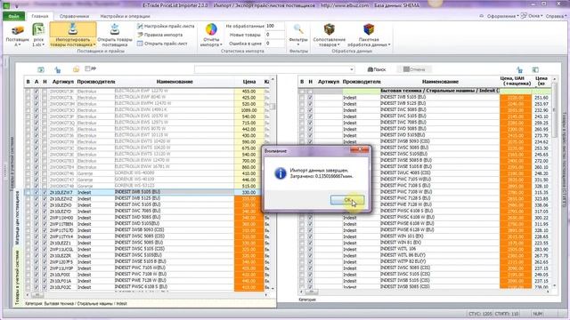The width and height of the screenshot is (570, 320).
Task: Toggle column A checkbox for ELECTROLUX EWF 12270 W
Action: (37, 92)
